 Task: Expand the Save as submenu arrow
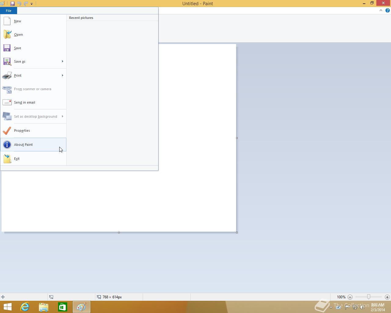click(63, 61)
